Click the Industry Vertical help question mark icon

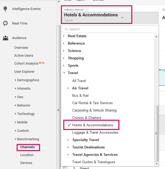pos(86,10)
